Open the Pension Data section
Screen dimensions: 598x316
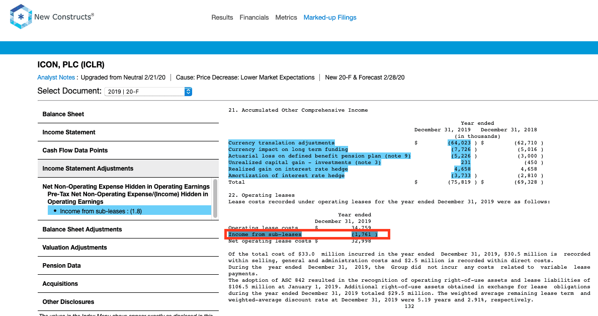(x=128, y=266)
